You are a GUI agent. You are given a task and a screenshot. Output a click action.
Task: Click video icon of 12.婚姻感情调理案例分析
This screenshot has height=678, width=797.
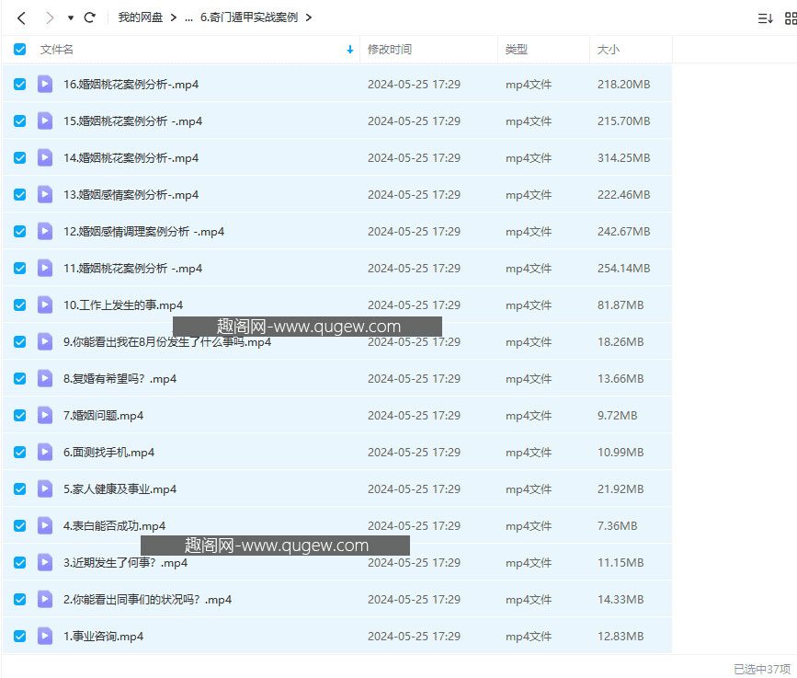(x=45, y=232)
